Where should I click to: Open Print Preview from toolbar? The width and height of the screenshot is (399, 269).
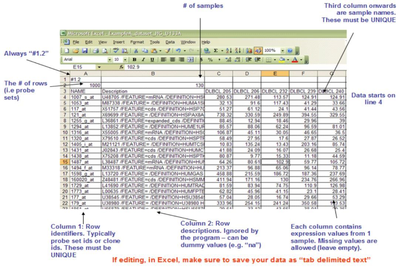pyautogui.click(x=105, y=51)
